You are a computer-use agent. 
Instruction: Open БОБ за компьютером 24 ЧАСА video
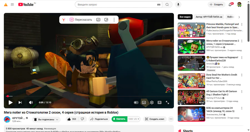(x=191, y=114)
